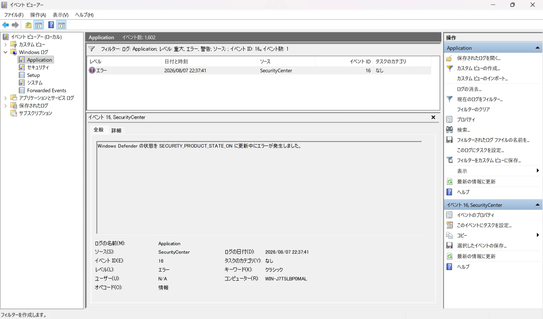Image resolution: width=543 pixels, height=319 pixels.
Task: Expand アプリケーションとサービス ログ node
Action: [5, 98]
